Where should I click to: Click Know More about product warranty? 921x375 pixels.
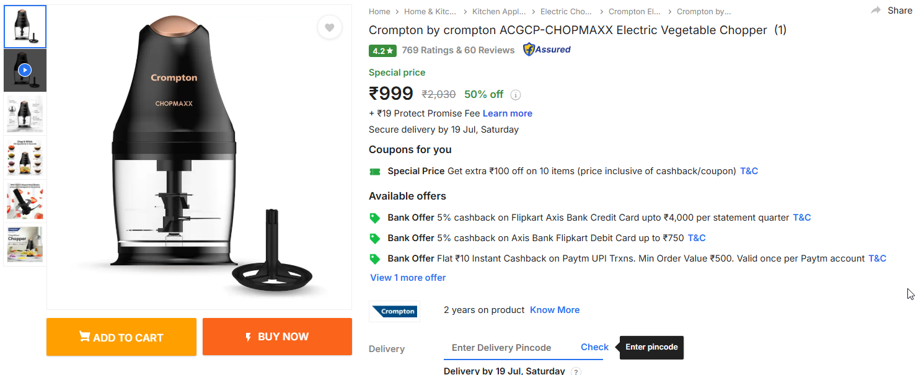[x=555, y=310]
